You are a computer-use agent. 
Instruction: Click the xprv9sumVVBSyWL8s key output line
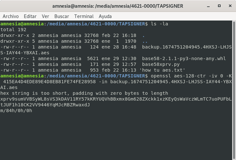click(116, 99)
